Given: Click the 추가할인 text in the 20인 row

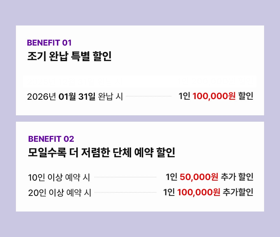Looking at the screenshot, I should coord(238,192).
